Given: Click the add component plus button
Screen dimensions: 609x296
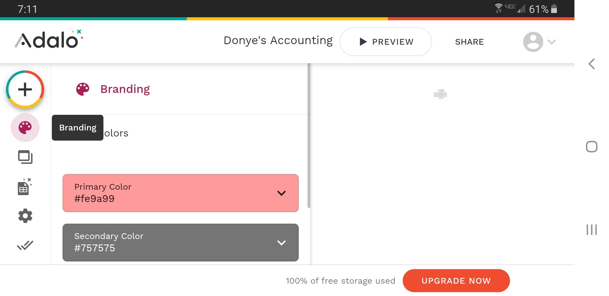Looking at the screenshot, I should tap(25, 89).
